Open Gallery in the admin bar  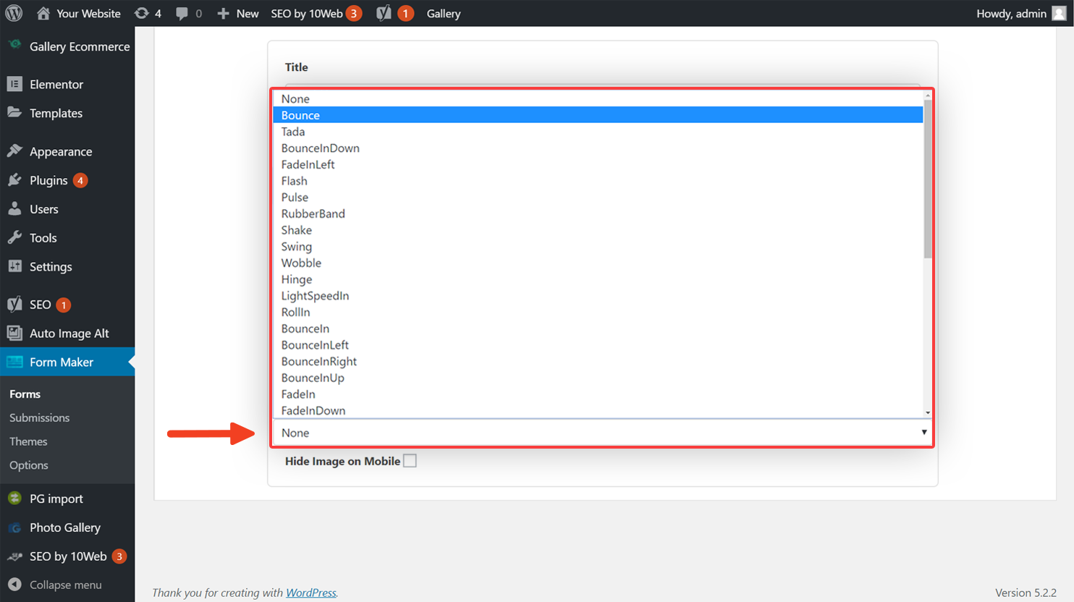pos(444,13)
